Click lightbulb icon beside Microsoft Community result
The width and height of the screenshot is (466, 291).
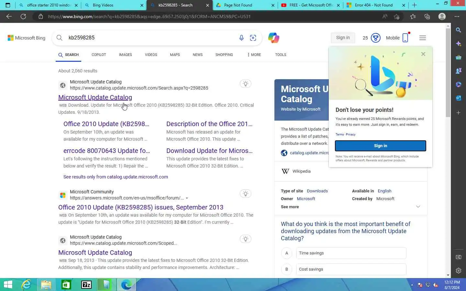pos(246,194)
